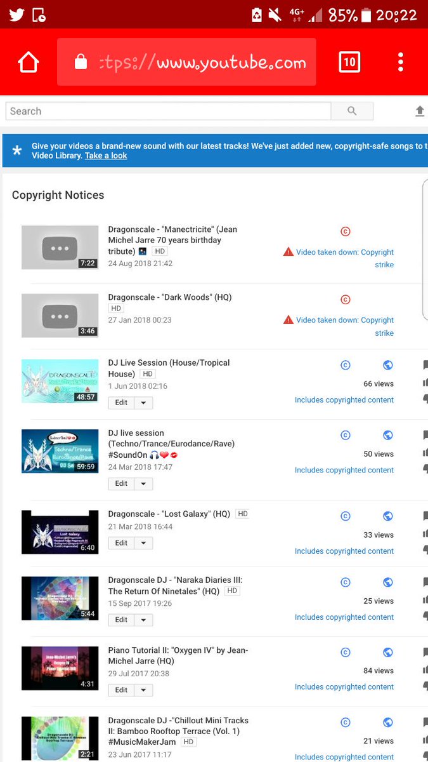Image resolution: width=428 pixels, height=762 pixels.
Task: Open the 'Take a look' link in banner
Action: coord(106,156)
